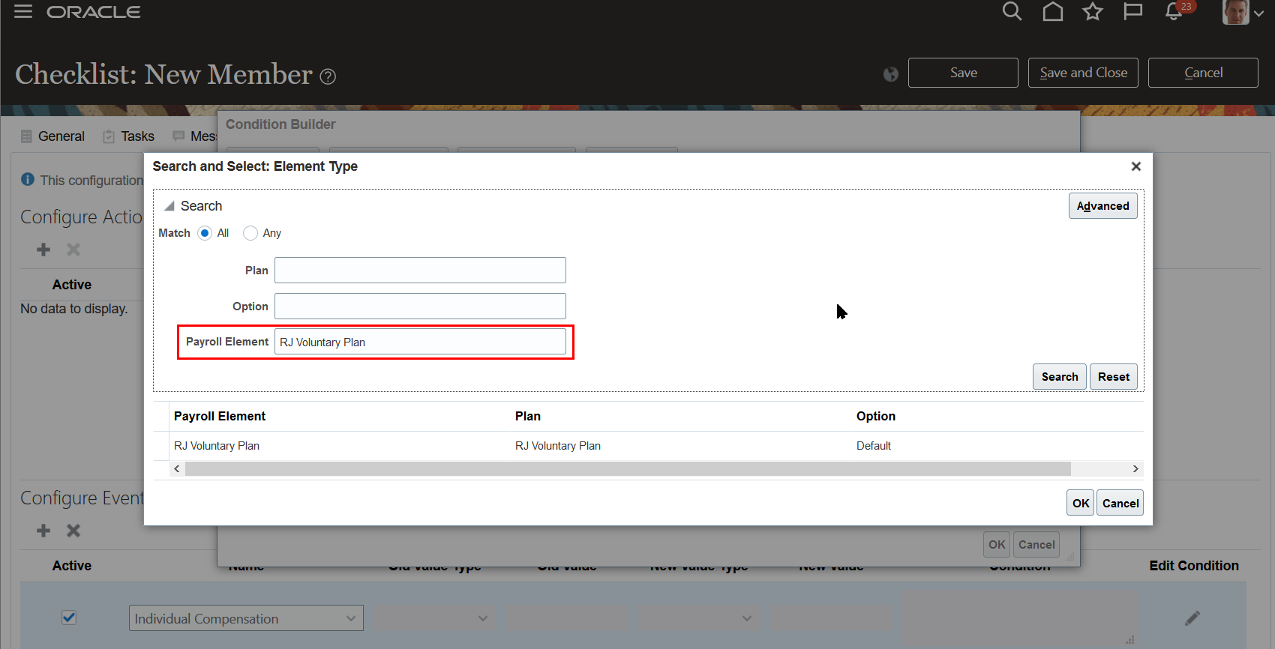This screenshot has width=1275, height=649.
Task: Select the Any match radio button
Action: (250, 233)
